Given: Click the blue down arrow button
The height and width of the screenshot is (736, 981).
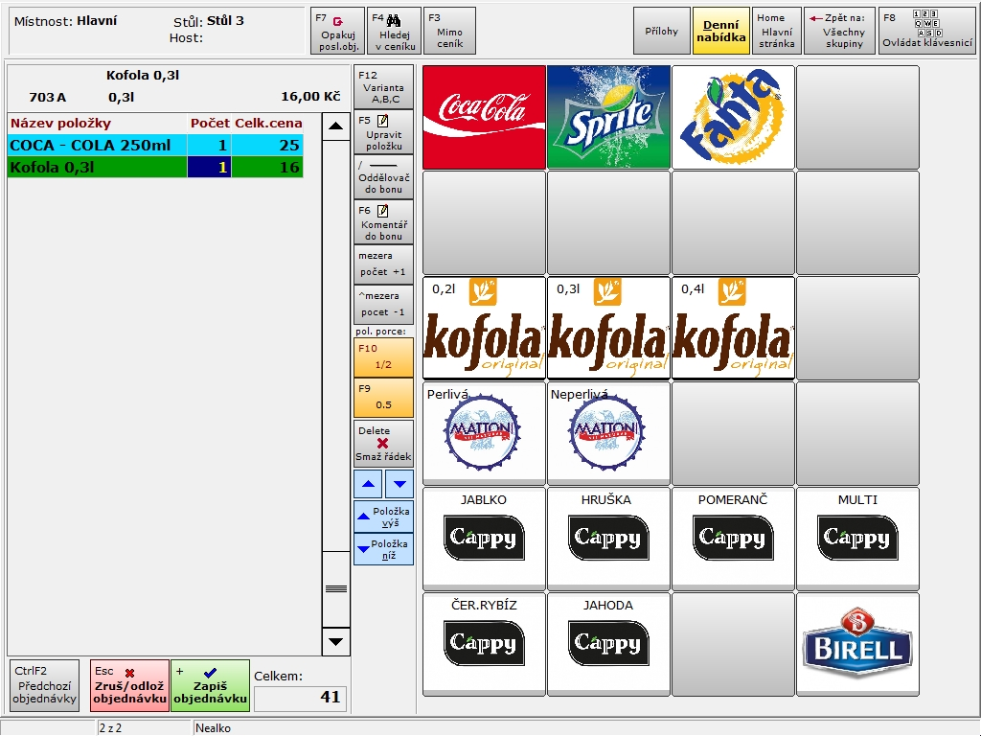Looking at the screenshot, I should point(399,484).
